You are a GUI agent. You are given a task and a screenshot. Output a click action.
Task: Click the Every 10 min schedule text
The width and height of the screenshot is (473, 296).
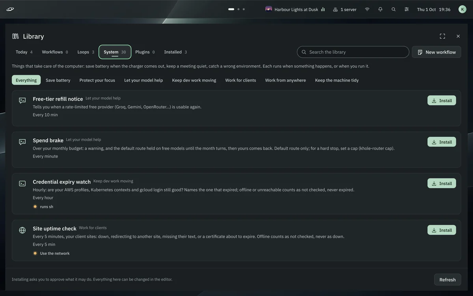click(x=45, y=115)
